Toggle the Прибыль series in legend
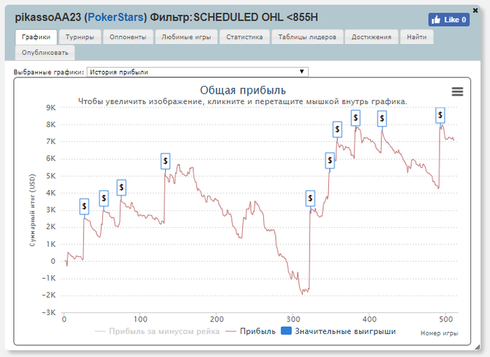 (251, 331)
